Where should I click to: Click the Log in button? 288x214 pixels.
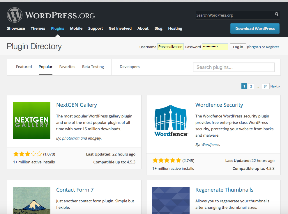click(238, 47)
